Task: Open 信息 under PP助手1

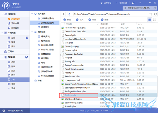Action: 12,84
